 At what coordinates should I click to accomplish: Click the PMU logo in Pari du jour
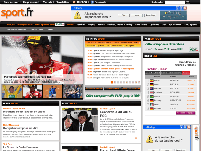pyautogui.click(x=194, y=49)
